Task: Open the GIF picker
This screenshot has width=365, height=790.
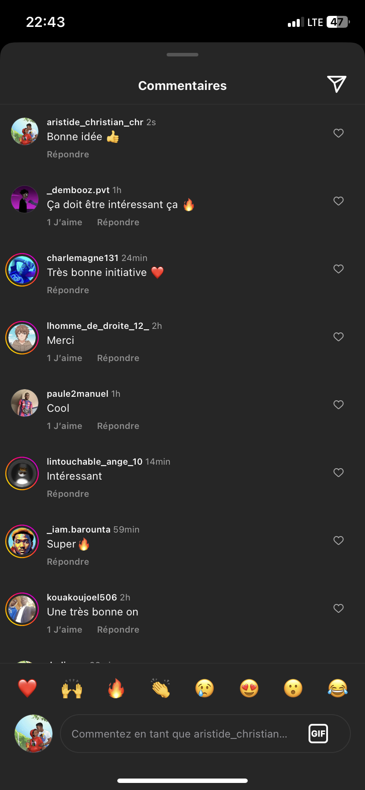Action: click(x=318, y=734)
